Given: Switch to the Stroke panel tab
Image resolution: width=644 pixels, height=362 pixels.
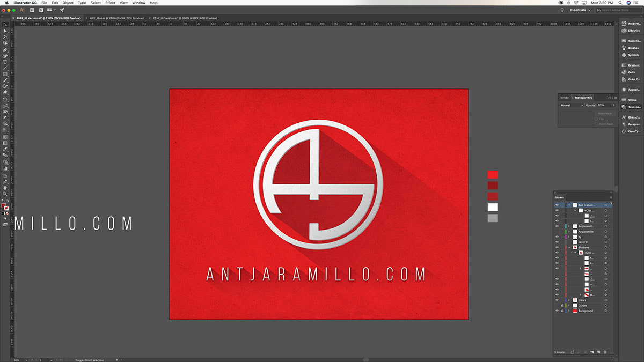Looking at the screenshot, I should click(x=564, y=98).
